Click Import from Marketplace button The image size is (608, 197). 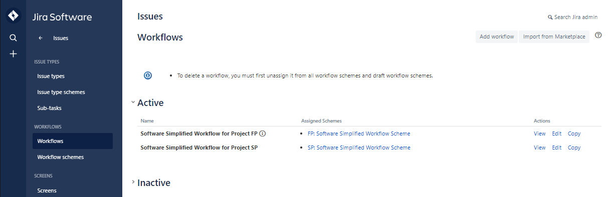coord(554,36)
